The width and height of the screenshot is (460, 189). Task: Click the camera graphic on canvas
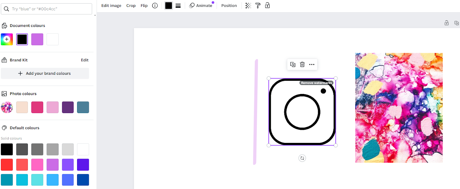(x=302, y=112)
